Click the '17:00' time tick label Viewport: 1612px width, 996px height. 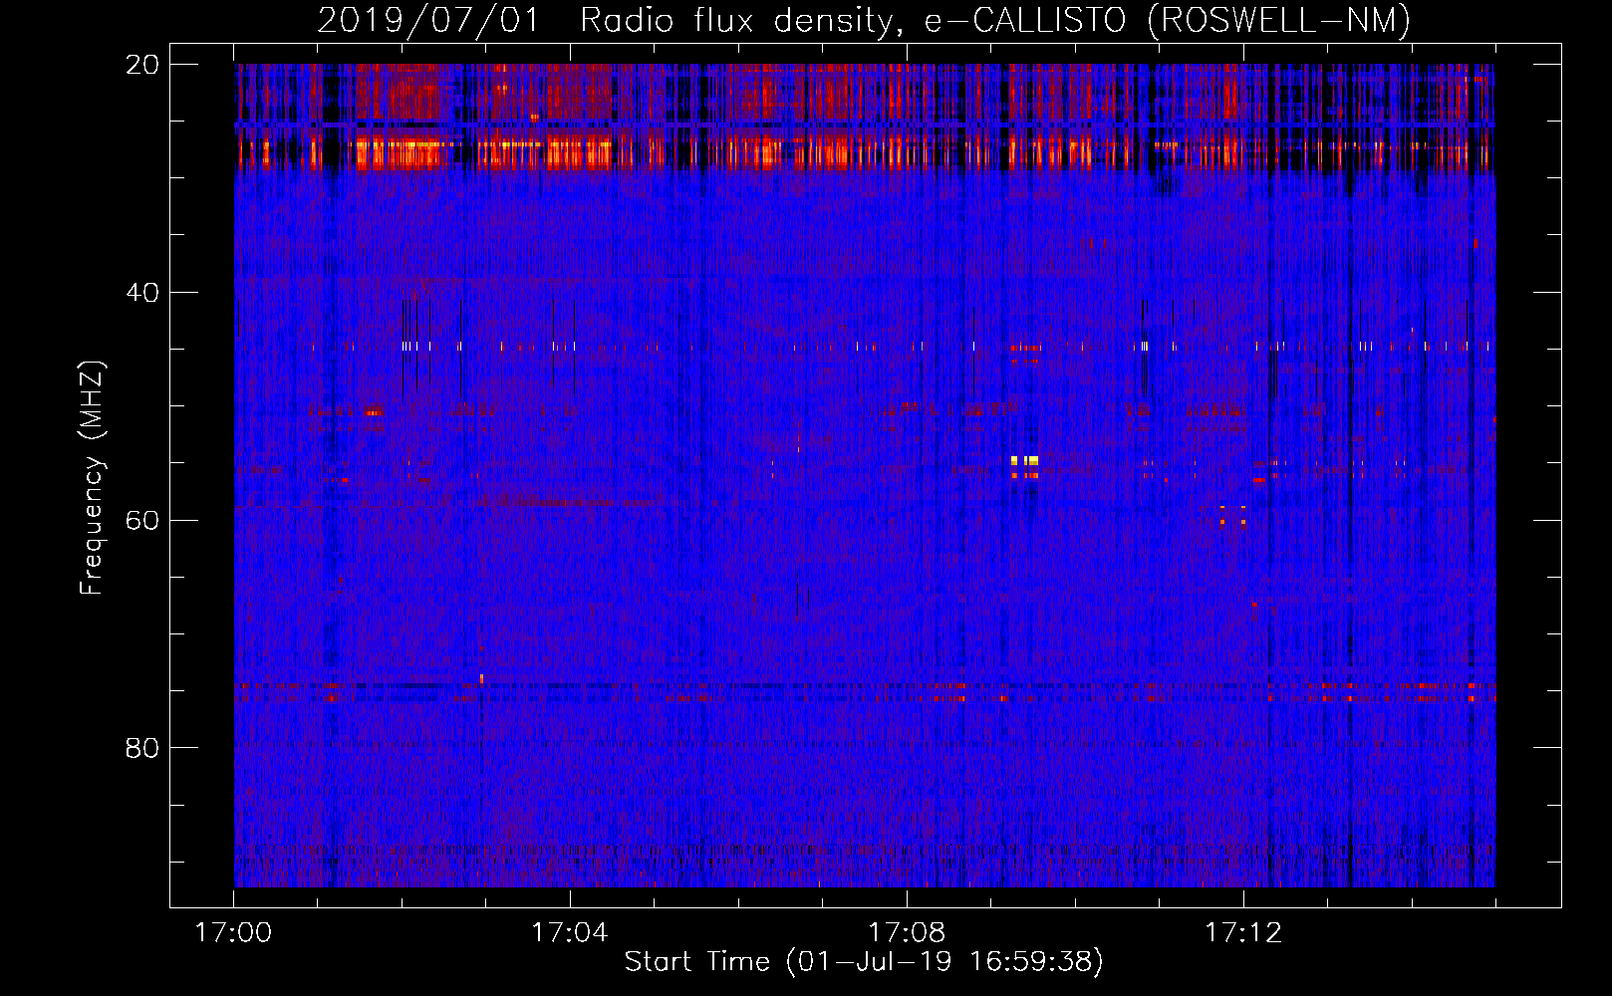(x=233, y=933)
